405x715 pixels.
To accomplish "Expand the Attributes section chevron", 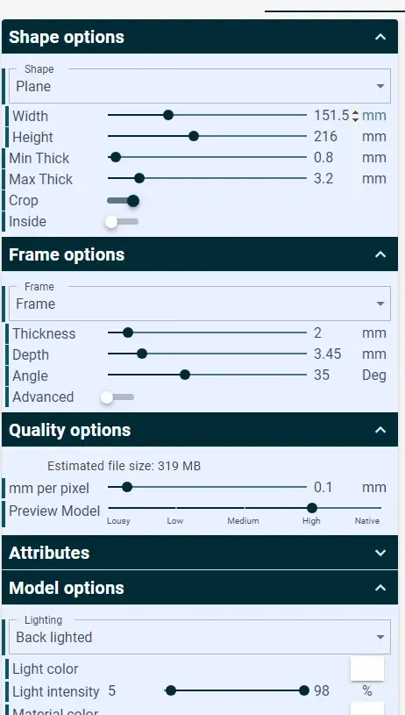I will [x=380, y=553].
